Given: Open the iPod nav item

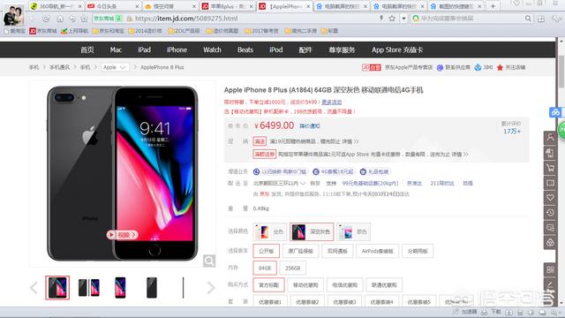Looking at the screenshot, I should [276, 49].
